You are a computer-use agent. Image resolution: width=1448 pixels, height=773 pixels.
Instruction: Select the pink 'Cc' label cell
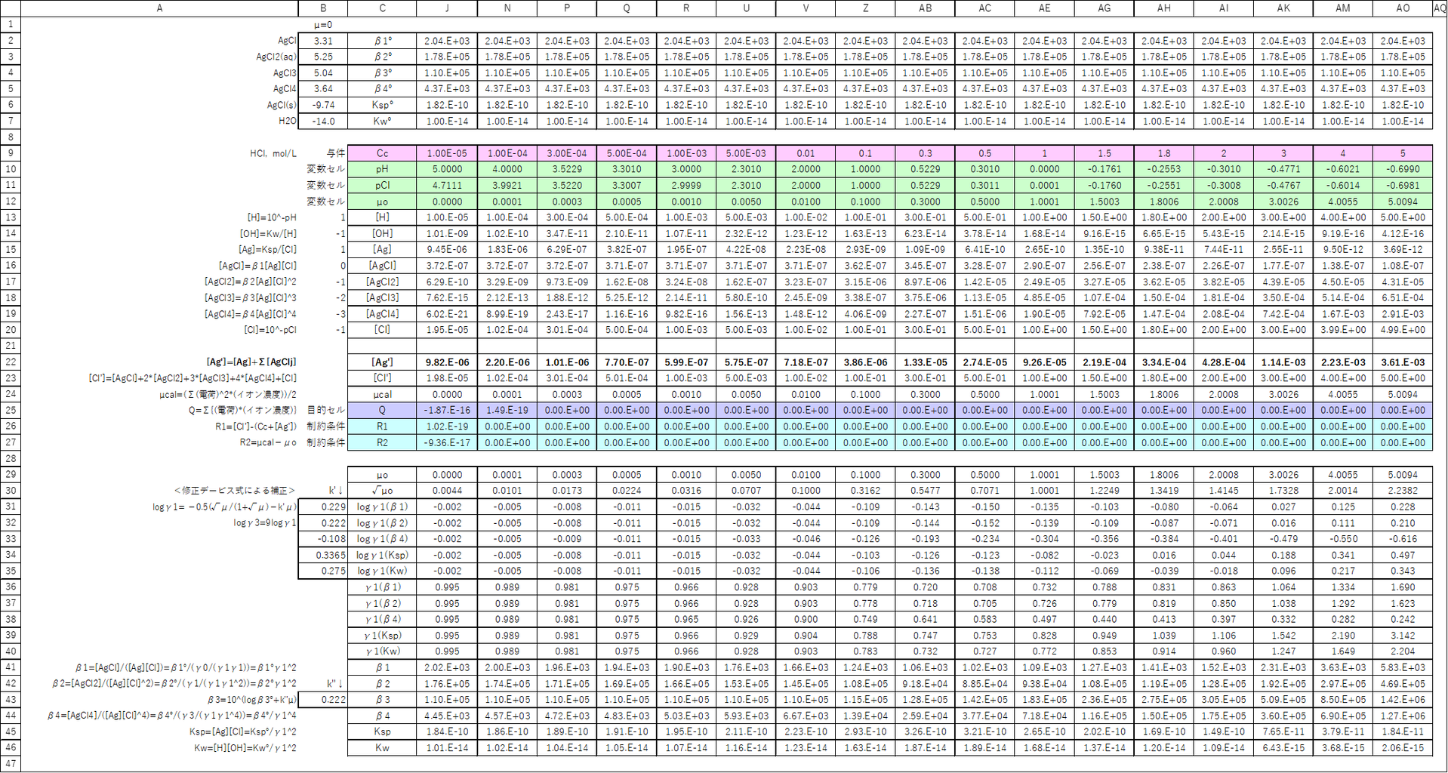point(382,153)
